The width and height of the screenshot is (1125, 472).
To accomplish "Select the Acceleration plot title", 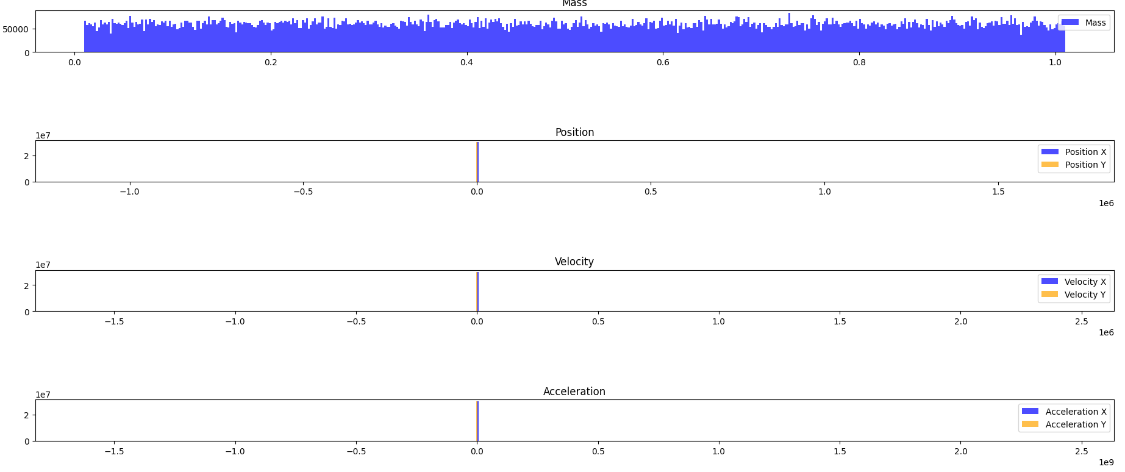I will pos(574,392).
